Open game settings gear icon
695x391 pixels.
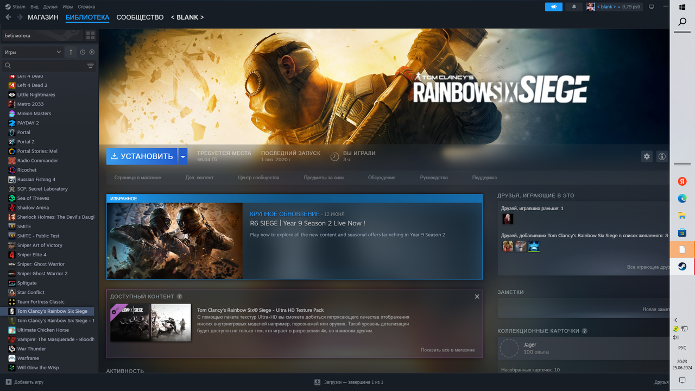point(647,156)
